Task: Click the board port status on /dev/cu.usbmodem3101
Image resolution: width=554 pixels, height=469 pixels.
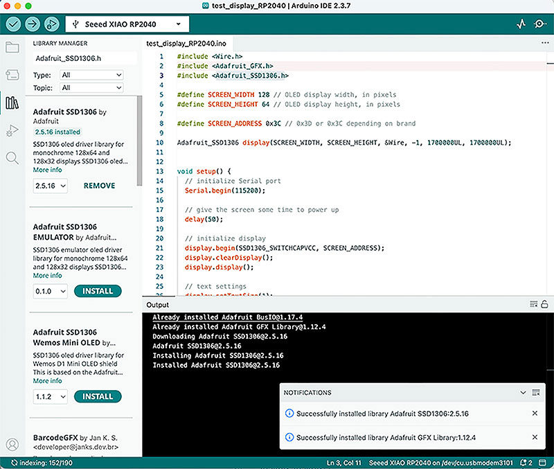Action: click(440, 463)
